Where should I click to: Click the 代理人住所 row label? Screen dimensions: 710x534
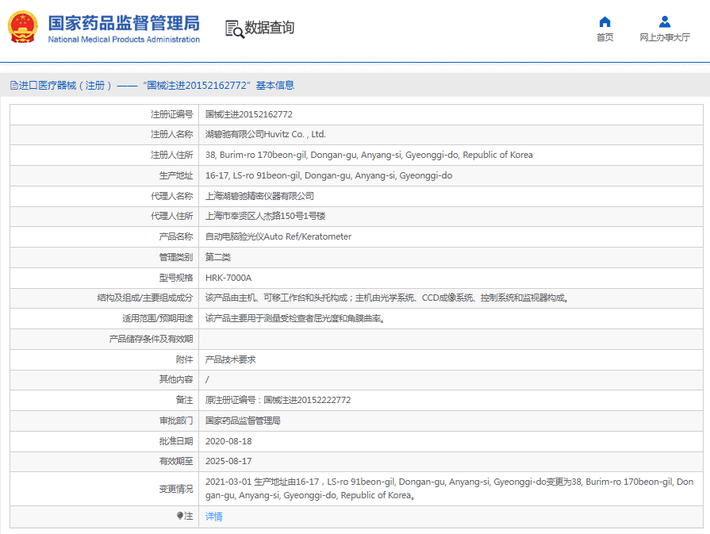click(171, 216)
